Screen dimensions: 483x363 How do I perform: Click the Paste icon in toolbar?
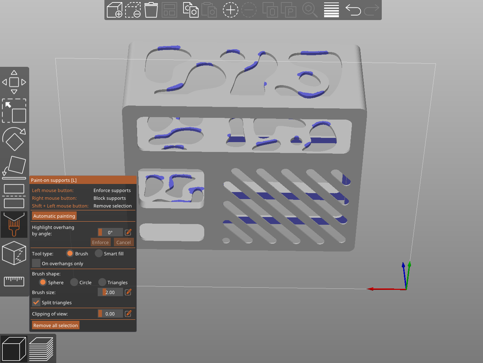point(209,10)
